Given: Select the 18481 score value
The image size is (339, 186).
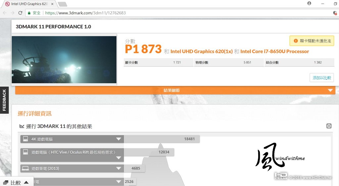Looking at the screenshot, I should click(189, 139).
